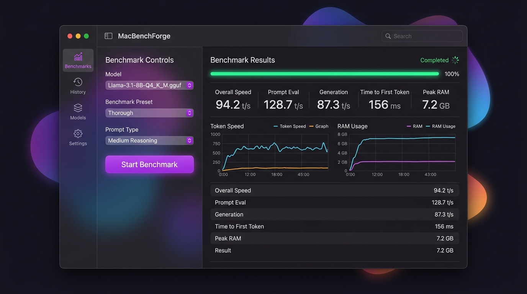Click the green zoom window button

[x=86, y=36]
